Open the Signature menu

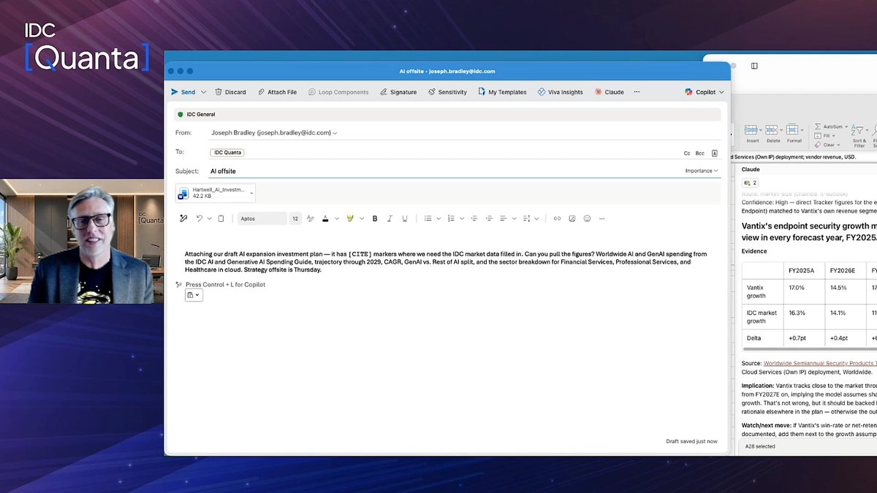[x=398, y=92]
